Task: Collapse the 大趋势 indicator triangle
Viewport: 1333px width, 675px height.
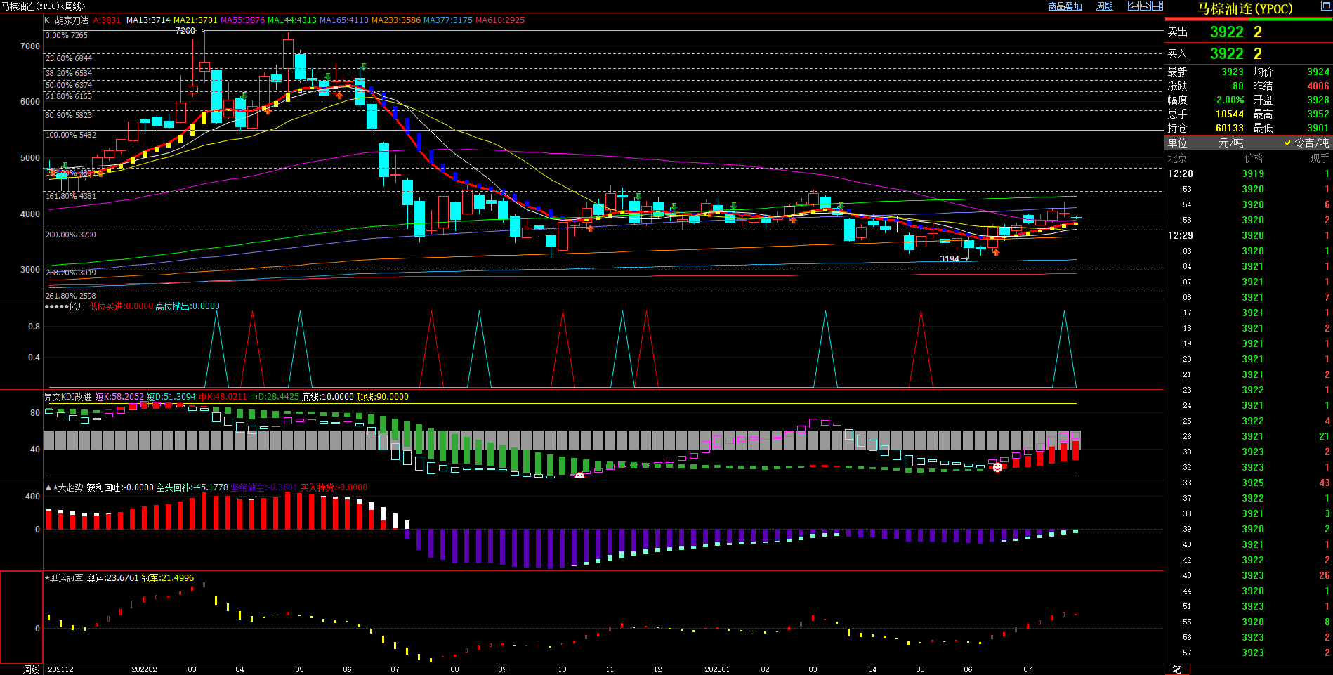Action: click(x=48, y=487)
